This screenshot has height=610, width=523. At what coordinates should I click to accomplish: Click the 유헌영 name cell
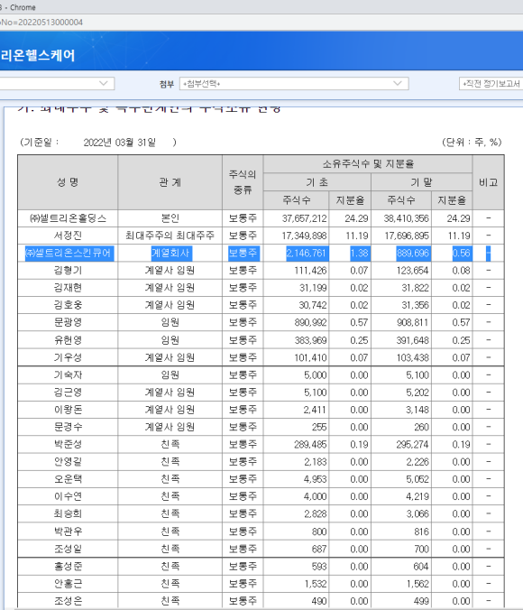[68, 340]
